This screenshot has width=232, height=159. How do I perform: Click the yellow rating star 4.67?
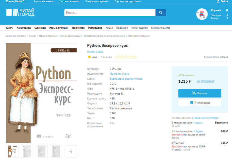click(89, 57)
